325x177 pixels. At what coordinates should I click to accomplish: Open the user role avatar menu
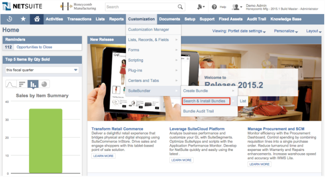[x=237, y=7]
